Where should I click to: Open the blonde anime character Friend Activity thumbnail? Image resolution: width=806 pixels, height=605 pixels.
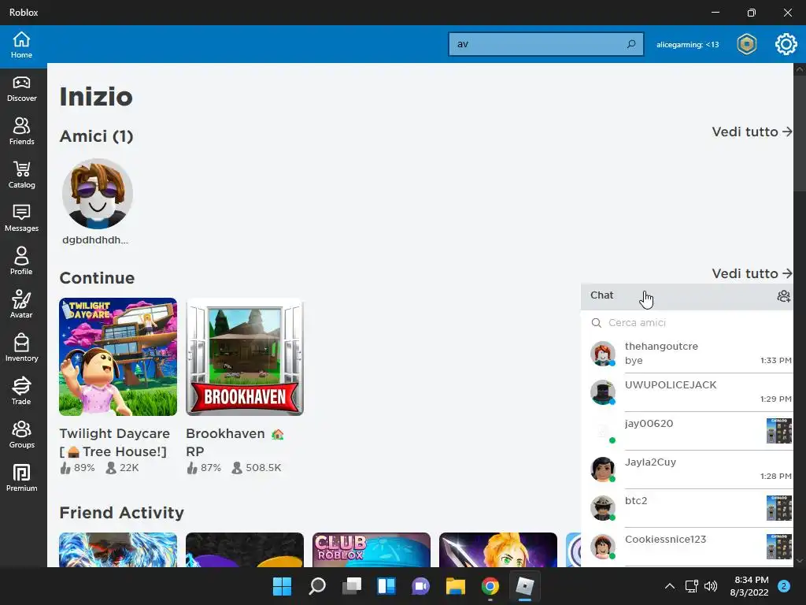(498, 549)
